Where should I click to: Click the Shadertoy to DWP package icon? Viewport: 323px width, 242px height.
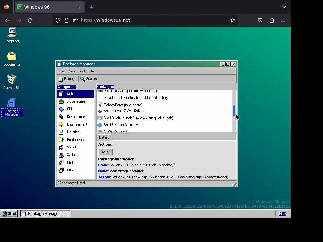100,111
